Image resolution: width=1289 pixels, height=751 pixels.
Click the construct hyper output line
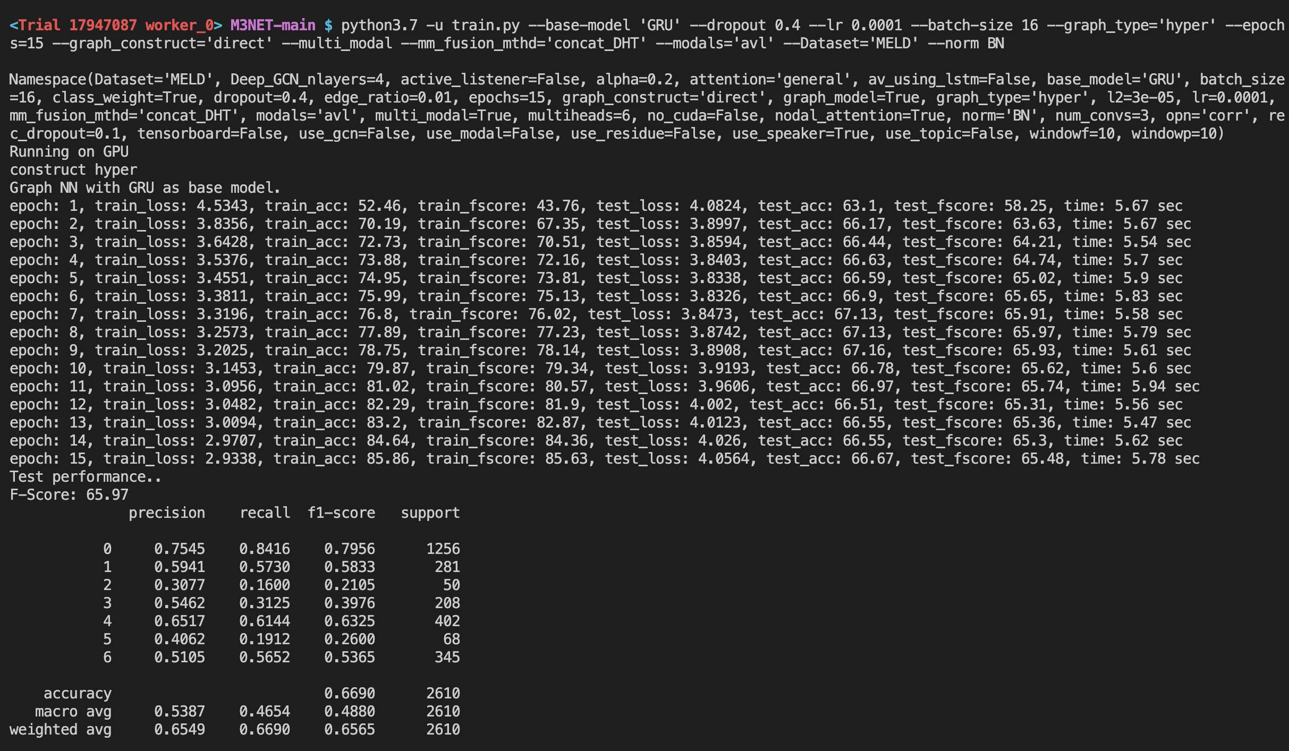[x=73, y=170]
